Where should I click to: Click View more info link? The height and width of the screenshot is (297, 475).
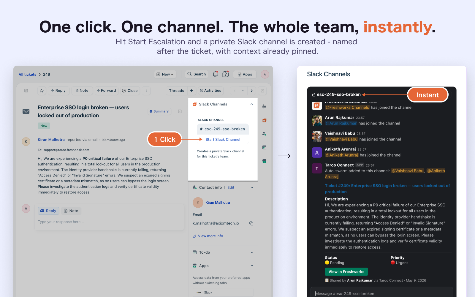pos(208,236)
